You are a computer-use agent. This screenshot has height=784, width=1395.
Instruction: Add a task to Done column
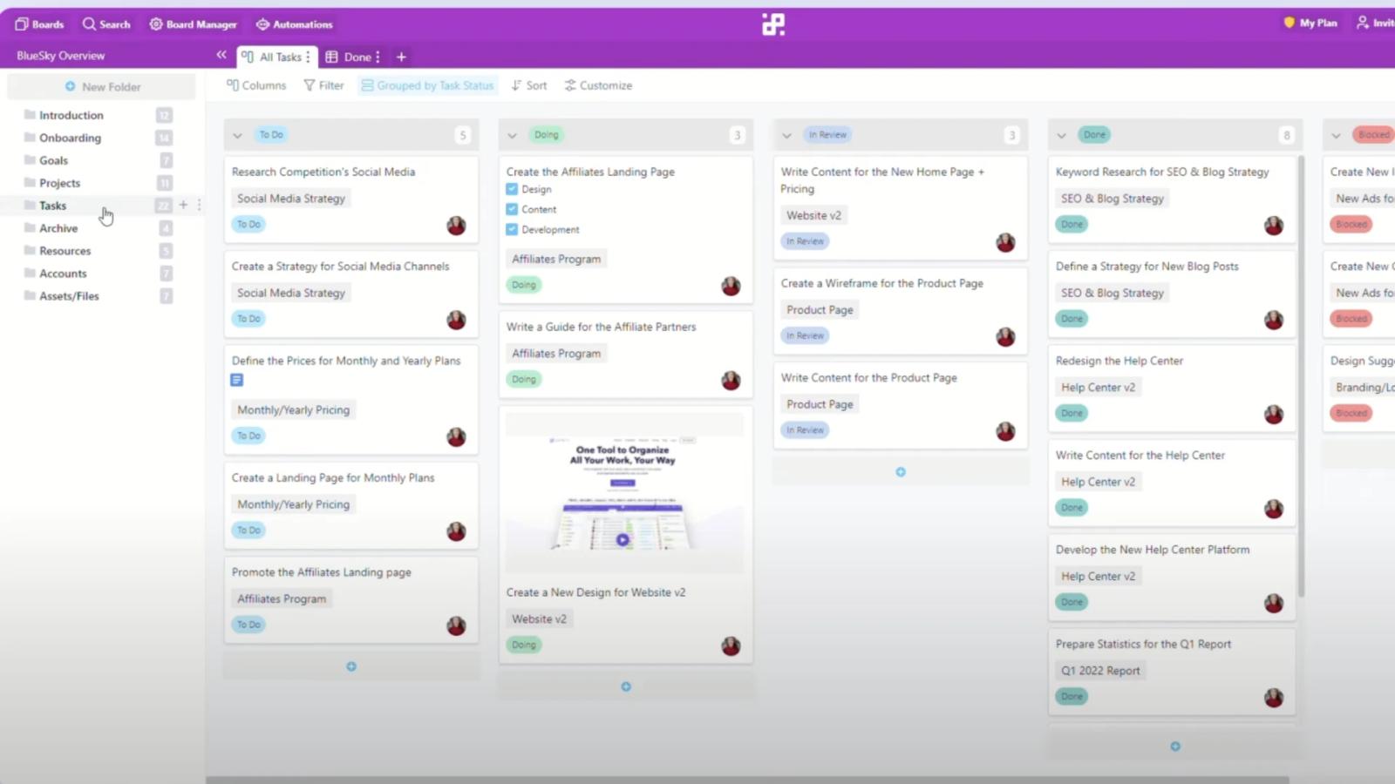(x=1175, y=747)
